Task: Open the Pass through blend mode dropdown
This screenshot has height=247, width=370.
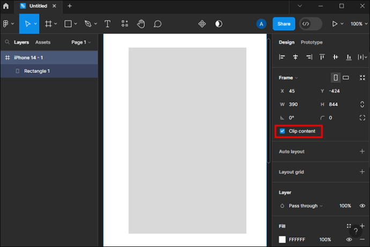Action: click(306, 206)
